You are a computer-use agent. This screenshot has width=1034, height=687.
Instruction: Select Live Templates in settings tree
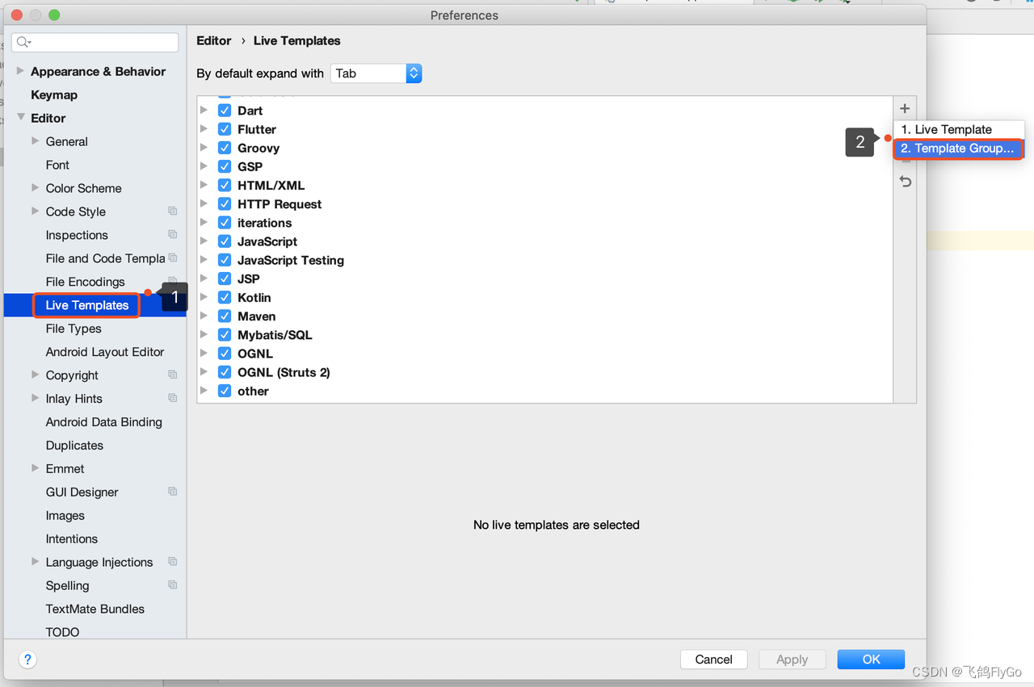coord(87,305)
